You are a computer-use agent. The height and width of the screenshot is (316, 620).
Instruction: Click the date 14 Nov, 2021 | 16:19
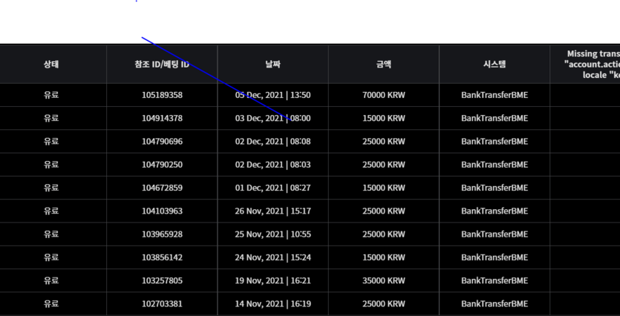[273, 303]
